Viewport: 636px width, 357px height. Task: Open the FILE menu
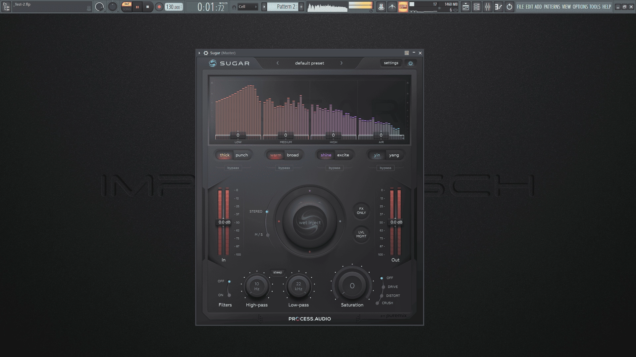coord(520,7)
